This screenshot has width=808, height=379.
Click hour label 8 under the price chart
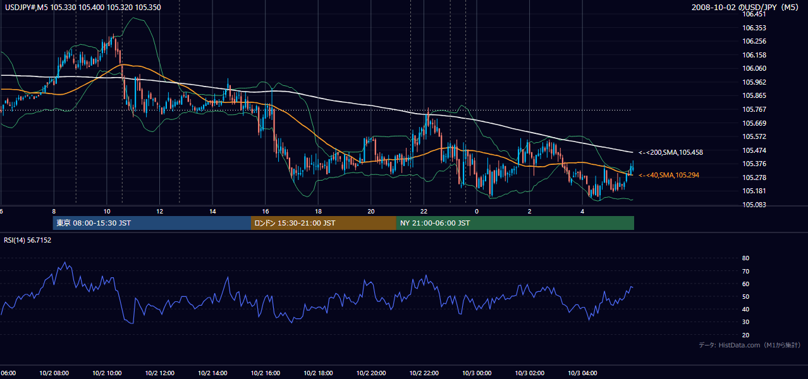click(x=54, y=211)
